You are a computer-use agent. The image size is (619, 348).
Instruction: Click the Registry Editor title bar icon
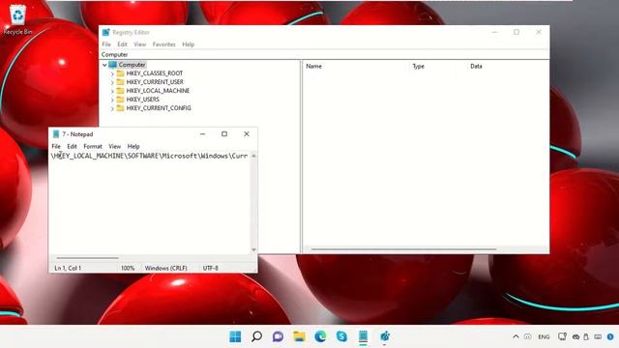(x=105, y=32)
